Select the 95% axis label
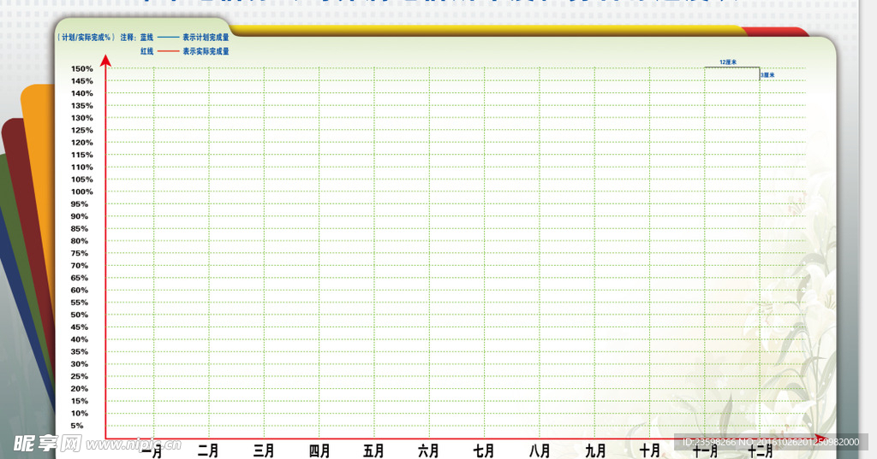This screenshot has width=877, height=459. coord(80,203)
